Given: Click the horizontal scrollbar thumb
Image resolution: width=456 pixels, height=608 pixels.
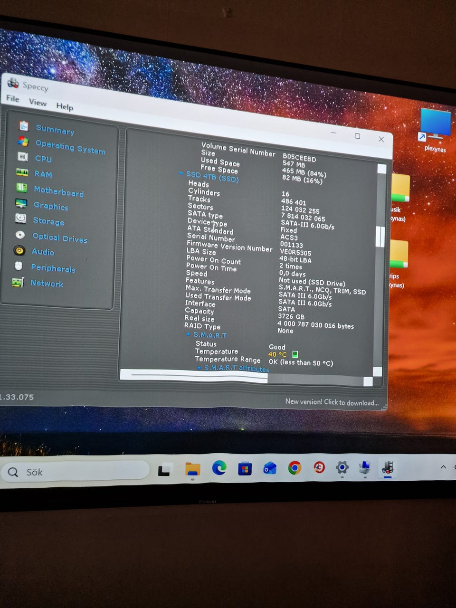Looking at the screenshot, I should click(194, 376).
